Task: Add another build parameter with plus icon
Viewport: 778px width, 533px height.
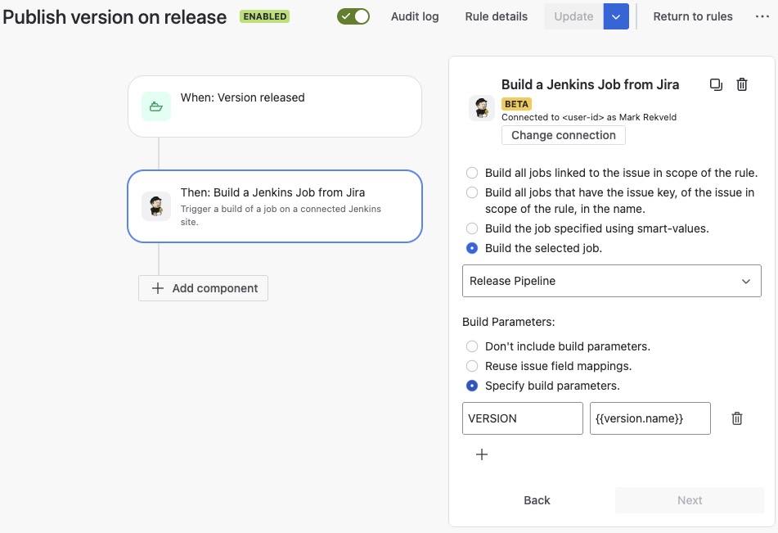Action: [481, 454]
